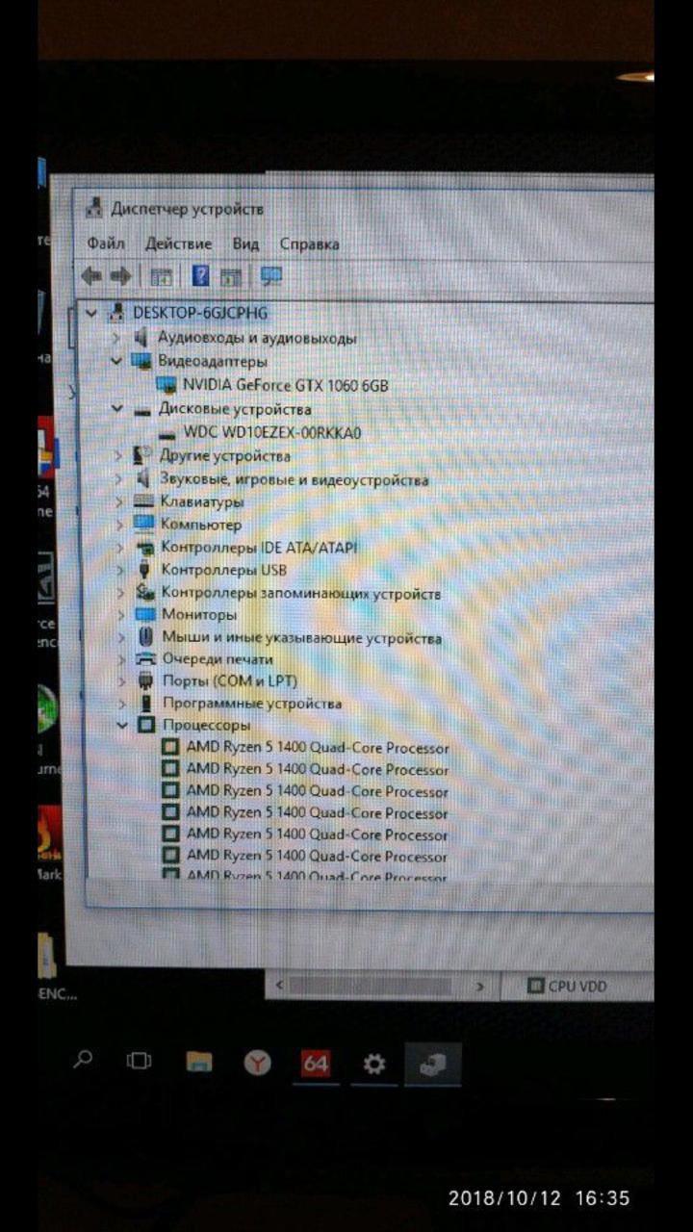Click the mouse icon of Мыши и иные указывающие устройства

(x=146, y=636)
